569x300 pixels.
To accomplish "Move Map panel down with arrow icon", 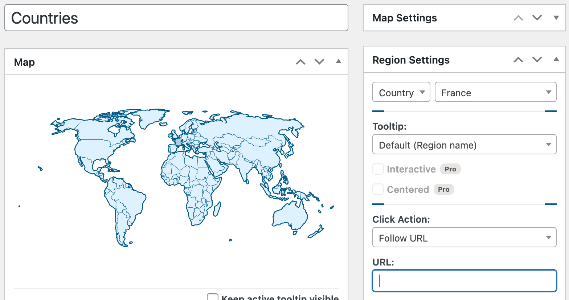I will pyautogui.click(x=319, y=62).
